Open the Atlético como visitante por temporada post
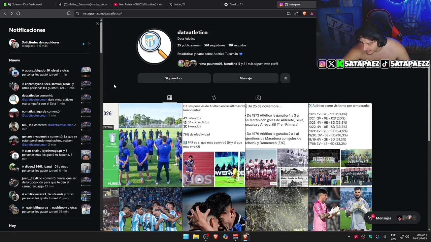The width and height of the screenshot is (431, 242). click(x=340, y=145)
